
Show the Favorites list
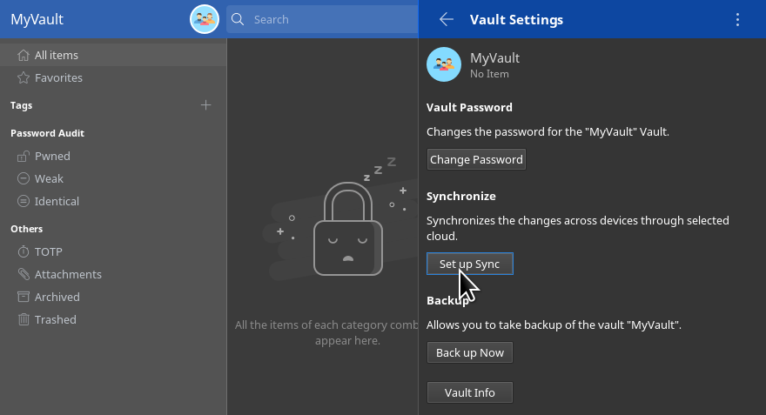[58, 77]
